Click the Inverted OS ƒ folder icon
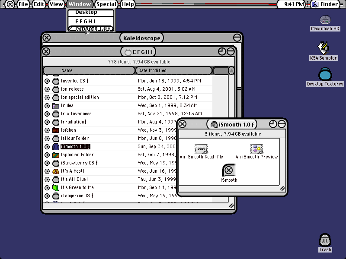 (56, 81)
